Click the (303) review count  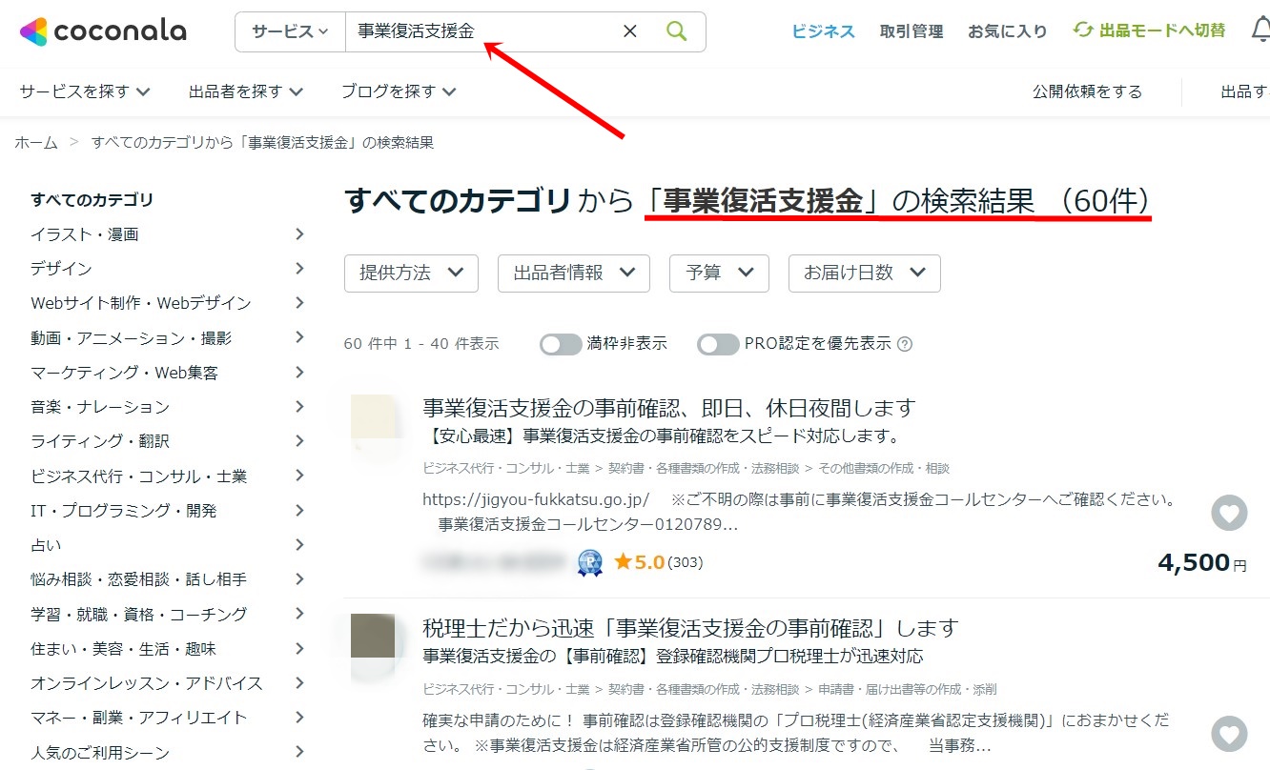tap(686, 563)
